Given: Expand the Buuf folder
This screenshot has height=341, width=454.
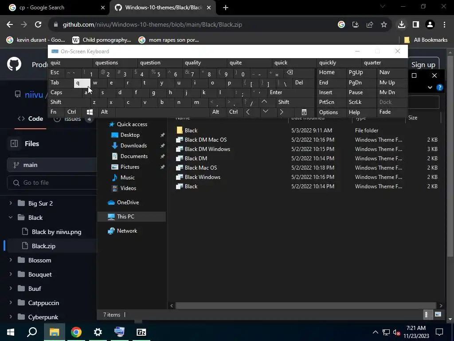Looking at the screenshot, I should (x=11, y=289).
